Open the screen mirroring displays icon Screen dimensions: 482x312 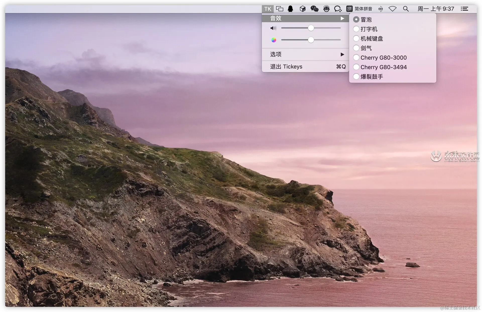(x=279, y=9)
